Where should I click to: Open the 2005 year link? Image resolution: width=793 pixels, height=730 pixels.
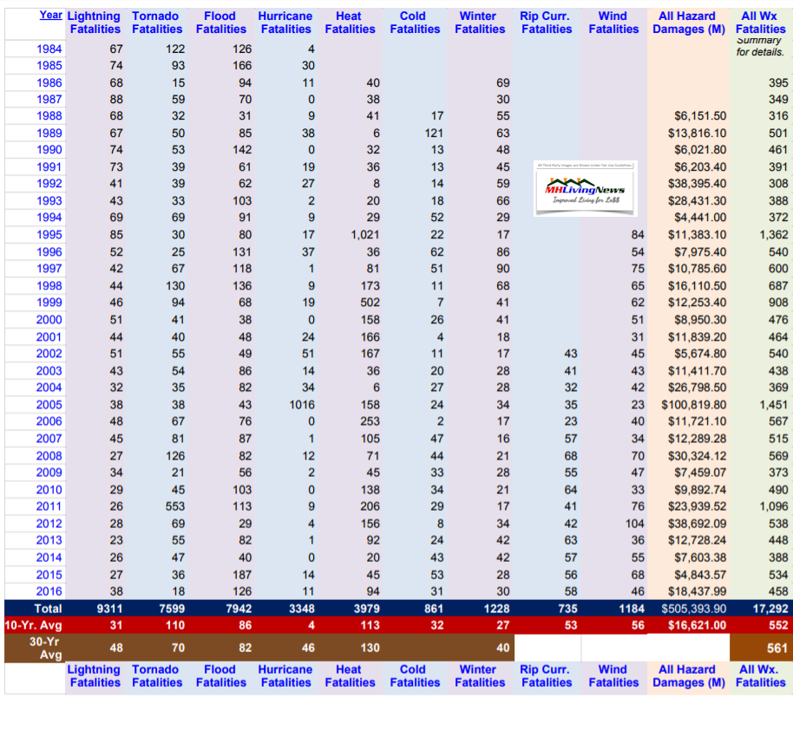point(49,404)
